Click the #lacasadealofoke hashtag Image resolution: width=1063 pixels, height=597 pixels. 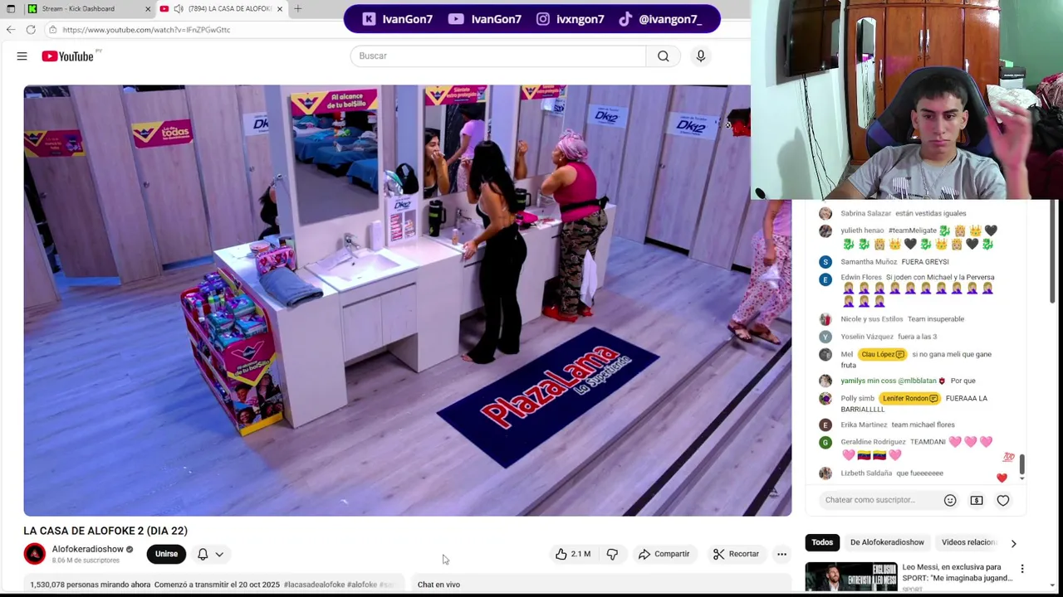pyautogui.click(x=314, y=585)
